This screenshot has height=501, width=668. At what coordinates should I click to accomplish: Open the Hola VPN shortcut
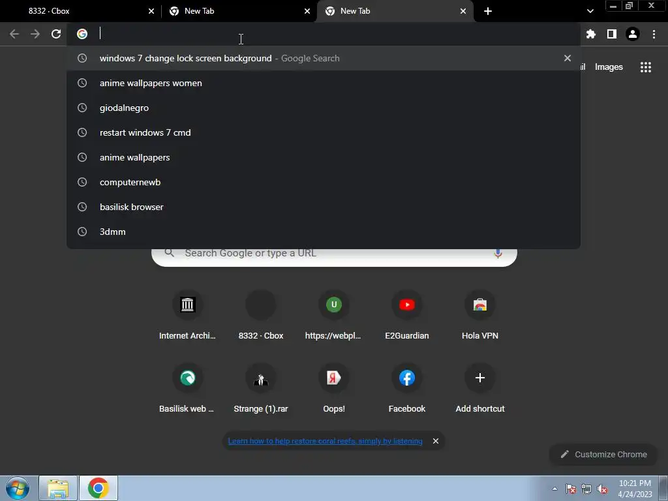pyautogui.click(x=480, y=315)
